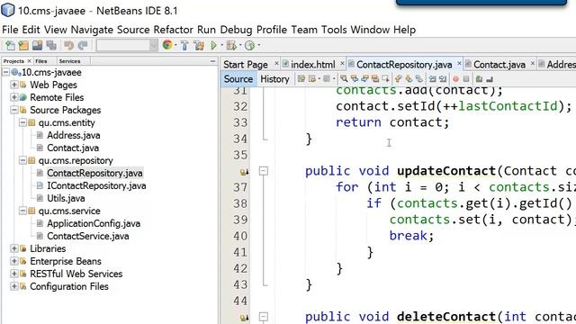576x324 pixels.
Task: Click the Undo arrow icon
Action: (68, 45)
